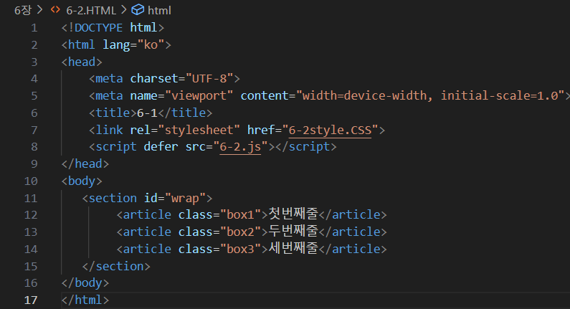Select the "box1" class value

[x=240, y=214]
